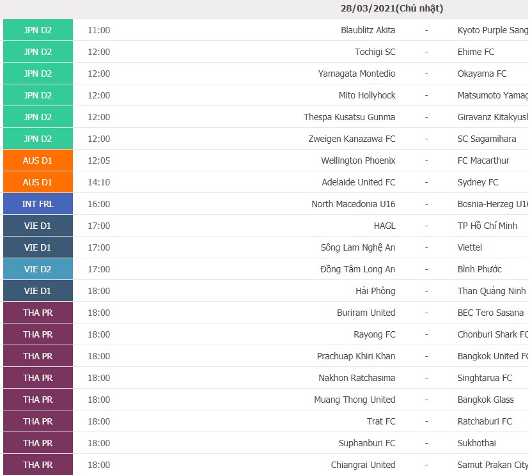Open JPN D2 badge in Thespa Kusatsu Gunma row
This screenshot has height=475, width=530.
pyautogui.click(x=38, y=117)
